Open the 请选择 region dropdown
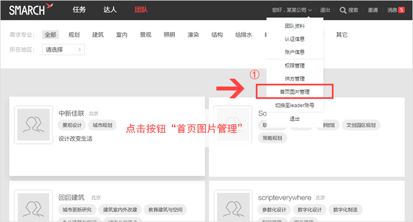The width and height of the screenshot is (413, 222). 64,49
